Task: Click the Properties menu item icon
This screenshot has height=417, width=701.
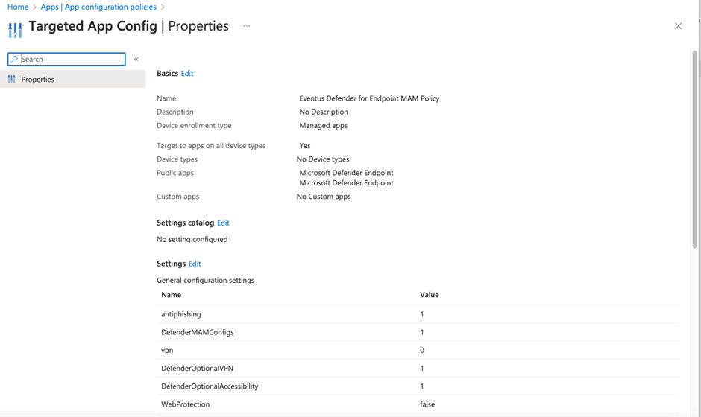Action: [x=12, y=79]
